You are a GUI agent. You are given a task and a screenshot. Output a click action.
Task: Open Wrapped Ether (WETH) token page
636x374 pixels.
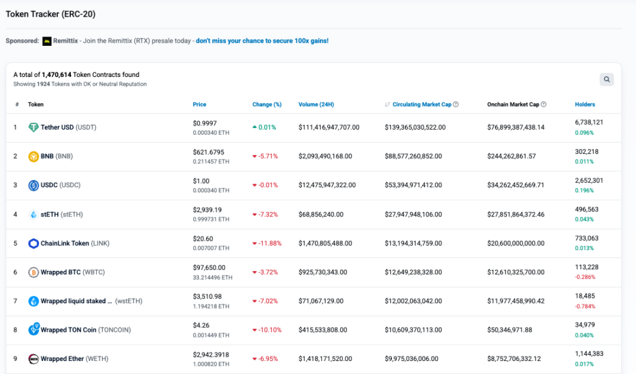[x=75, y=359]
